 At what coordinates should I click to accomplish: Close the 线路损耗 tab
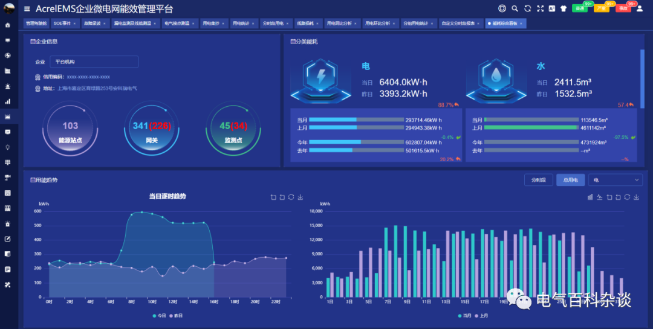(x=318, y=24)
